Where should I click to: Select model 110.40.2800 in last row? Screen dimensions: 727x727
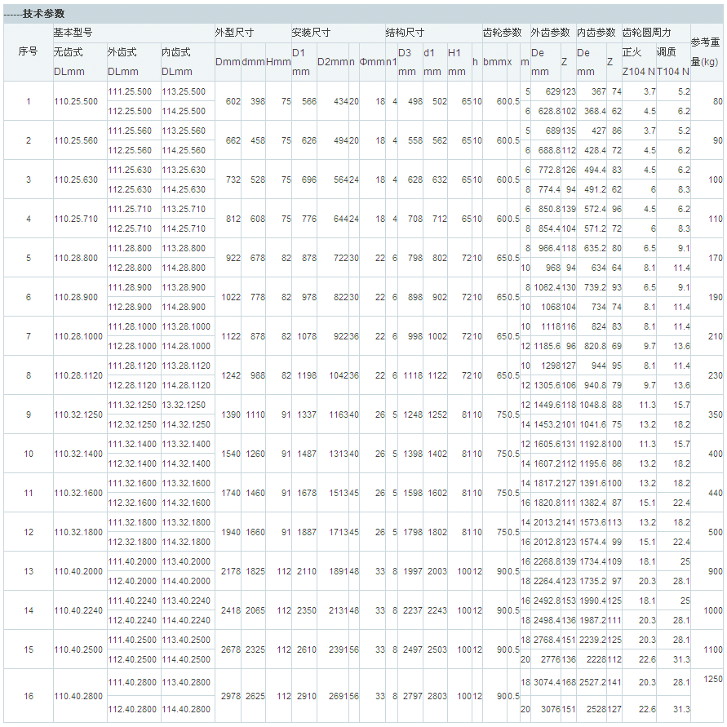78,695
